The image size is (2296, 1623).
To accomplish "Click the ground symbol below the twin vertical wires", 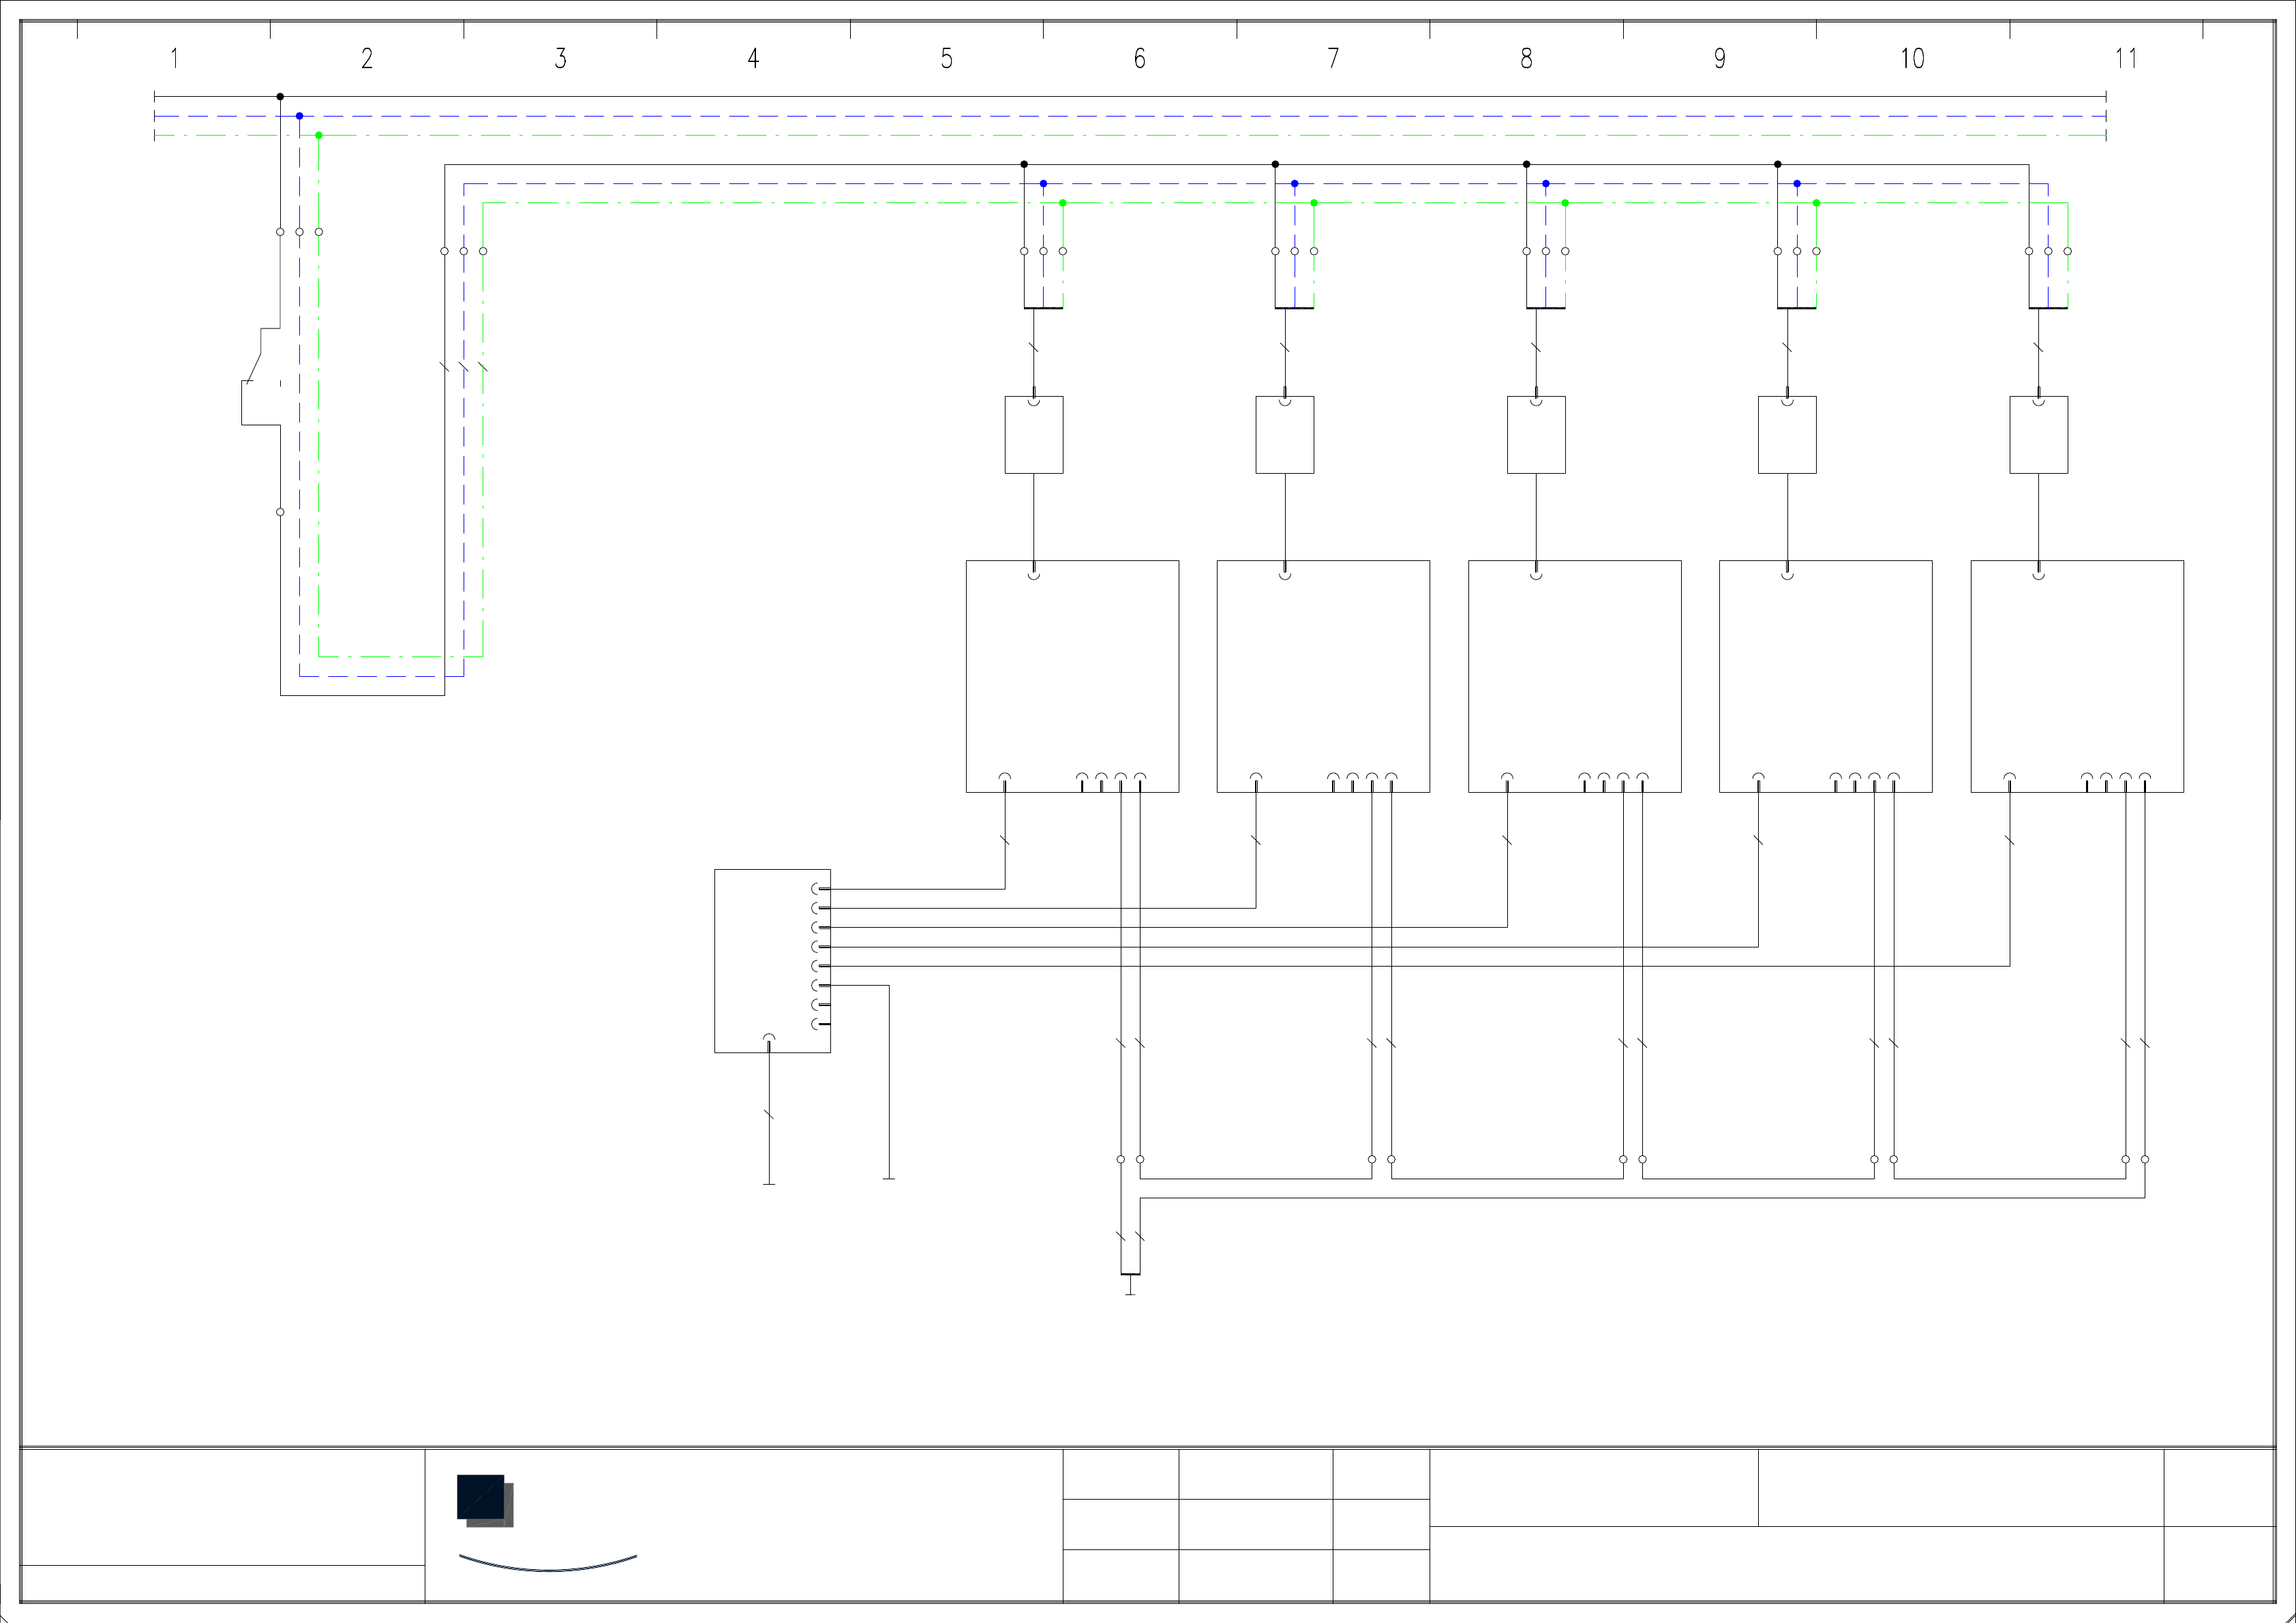I will point(1130,1288).
